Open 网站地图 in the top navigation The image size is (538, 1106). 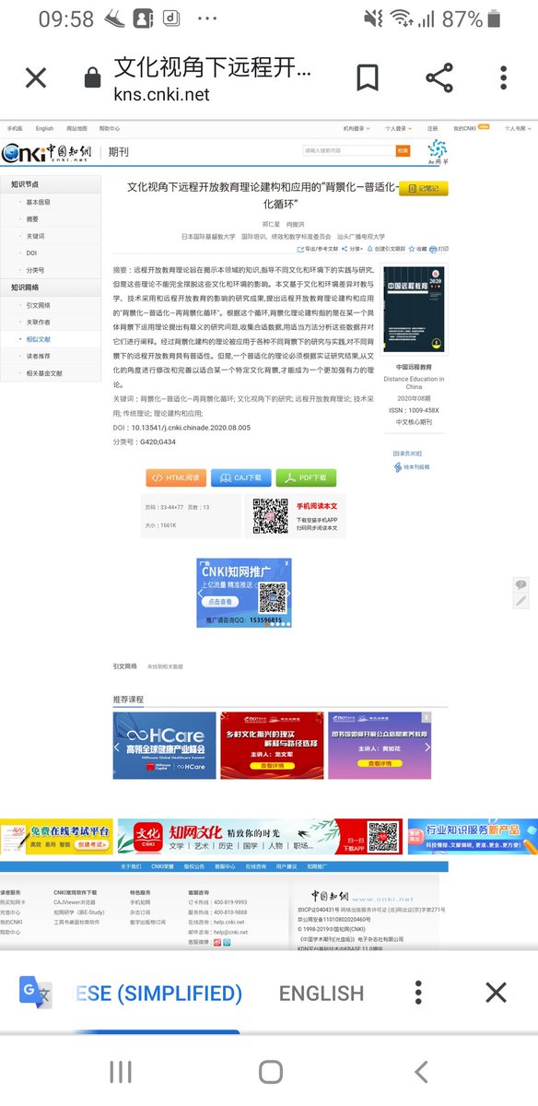pos(76,129)
